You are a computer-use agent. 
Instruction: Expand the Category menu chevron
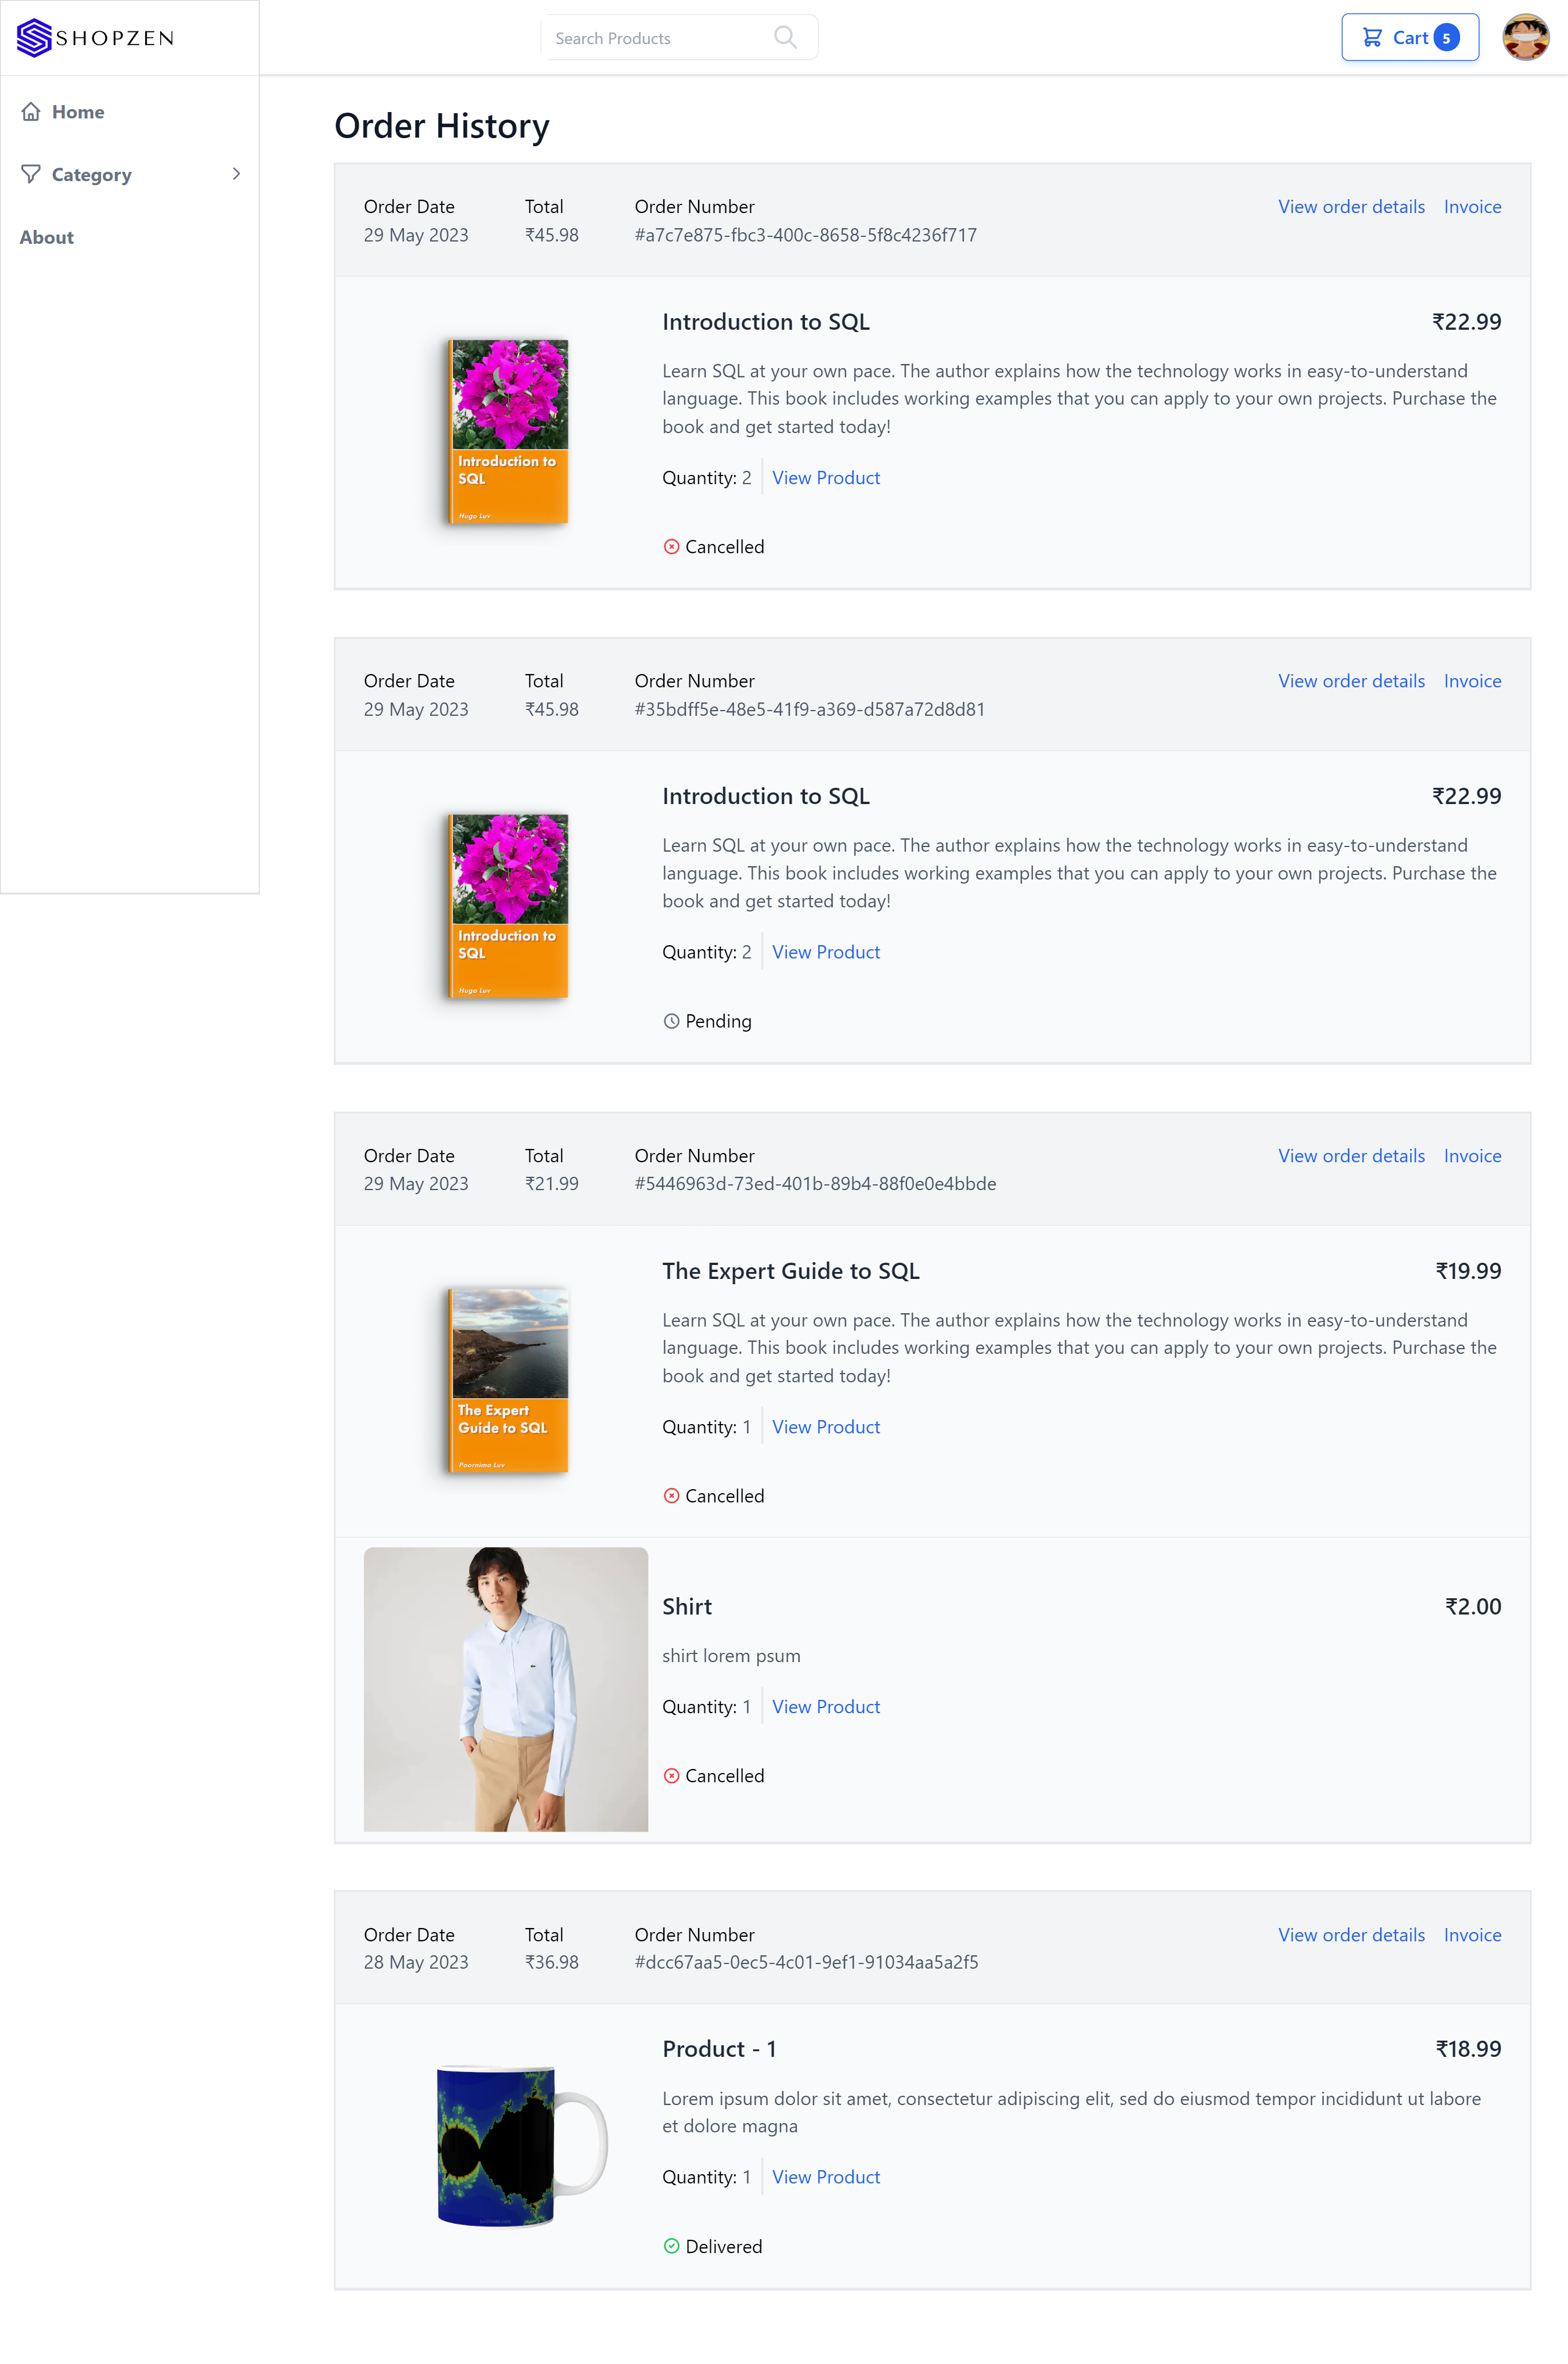pos(237,174)
